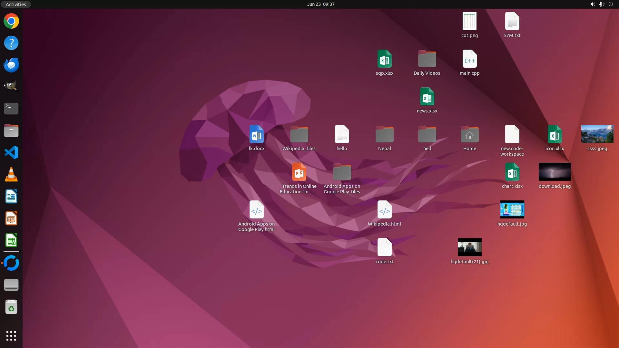The image size is (619, 348).
Task: Open GIMP image editor in dock
Action: coord(11,86)
